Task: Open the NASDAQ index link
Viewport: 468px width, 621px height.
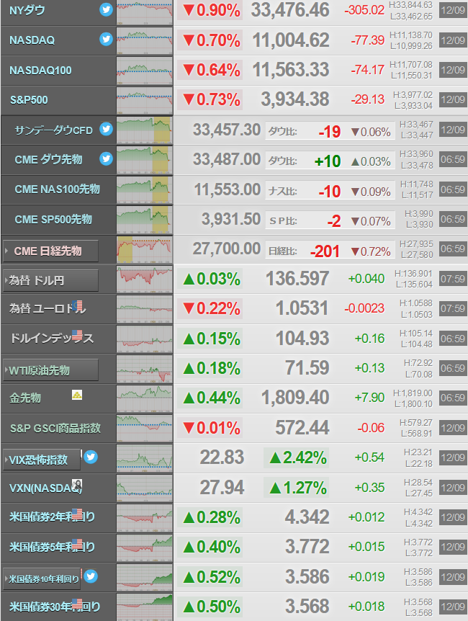Action: coord(32,40)
